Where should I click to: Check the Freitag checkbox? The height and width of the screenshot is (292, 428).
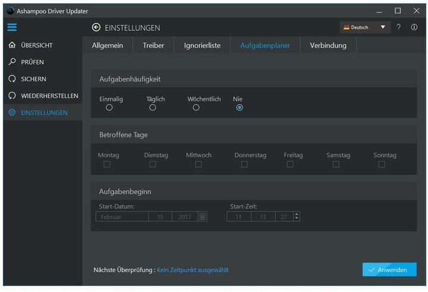click(290, 164)
